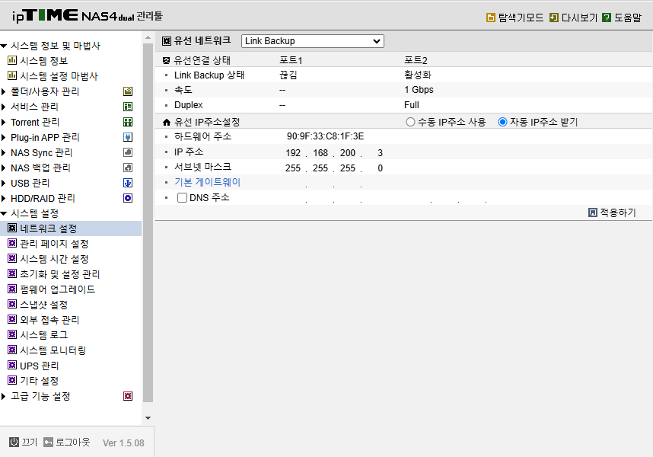Open 시스템 모니터링 menu item

pos(53,350)
